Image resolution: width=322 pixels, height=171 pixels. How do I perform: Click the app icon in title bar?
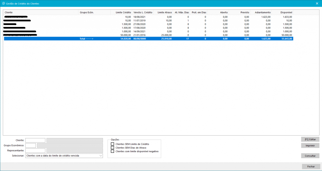3,3
